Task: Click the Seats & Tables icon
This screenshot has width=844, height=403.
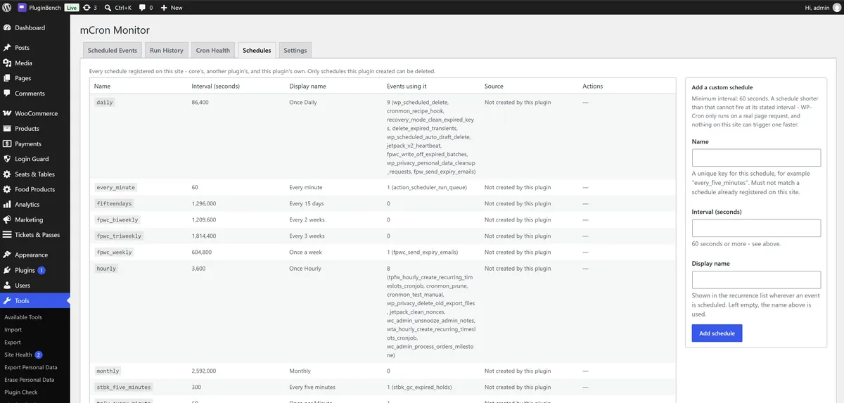Action: (7, 174)
